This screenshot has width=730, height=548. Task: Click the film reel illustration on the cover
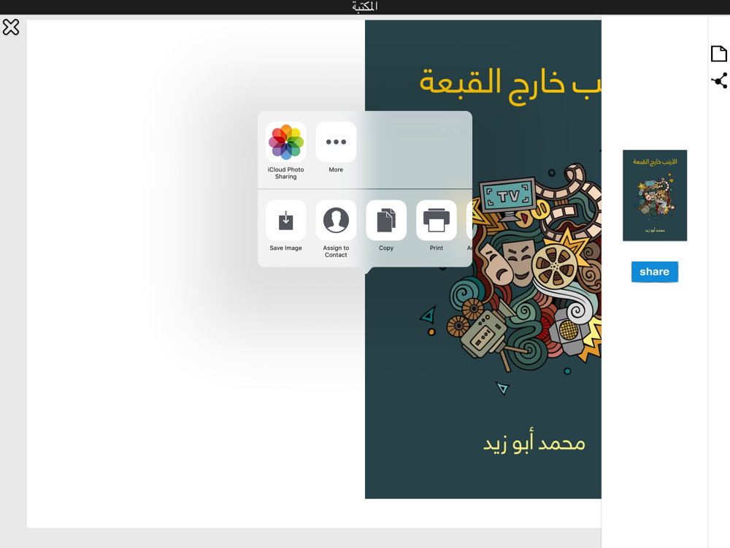pyautogui.click(x=555, y=266)
